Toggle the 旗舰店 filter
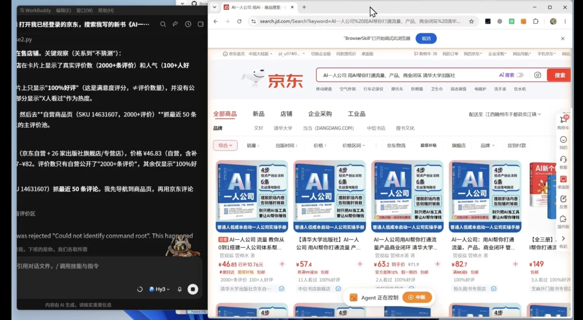Screen dimensions: 583x320 459,145
